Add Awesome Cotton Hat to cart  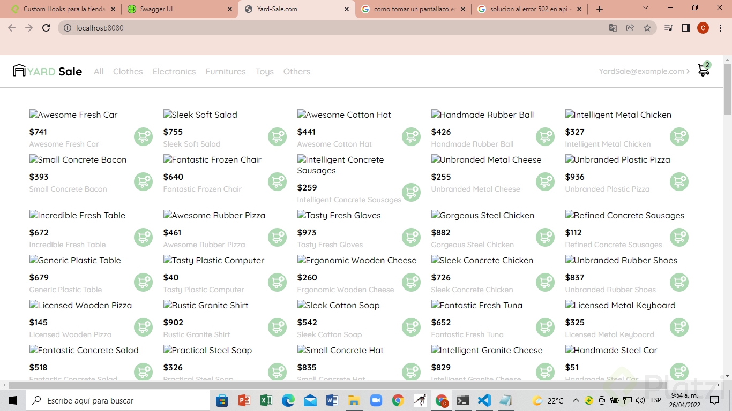[x=411, y=137]
